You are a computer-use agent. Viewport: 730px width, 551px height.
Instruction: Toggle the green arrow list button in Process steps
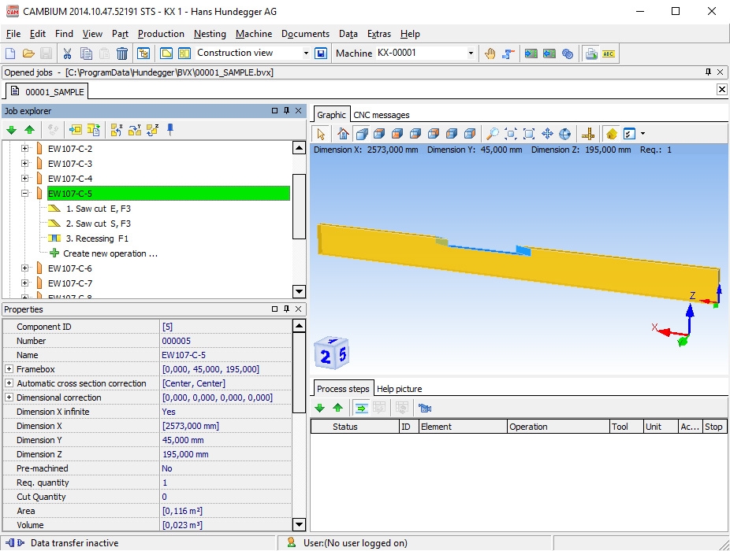tap(361, 409)
